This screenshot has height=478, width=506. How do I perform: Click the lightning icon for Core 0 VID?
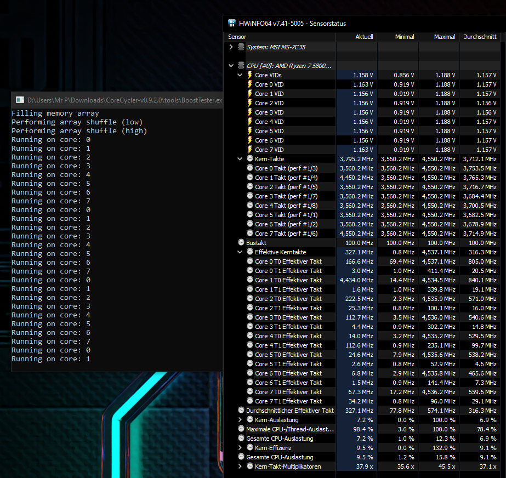250,84
